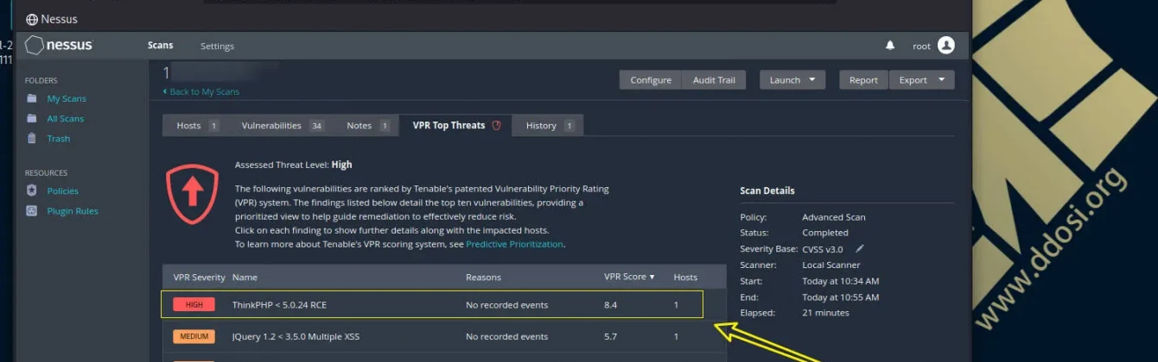The image size is (1158, 362).
Task: Sort by VPR Severity column header
Action: [x=199, y=277]
